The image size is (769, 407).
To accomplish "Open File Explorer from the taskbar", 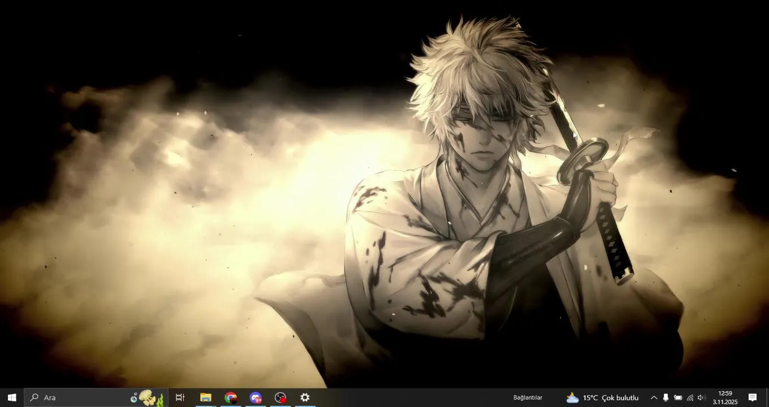I will (206, 397).
